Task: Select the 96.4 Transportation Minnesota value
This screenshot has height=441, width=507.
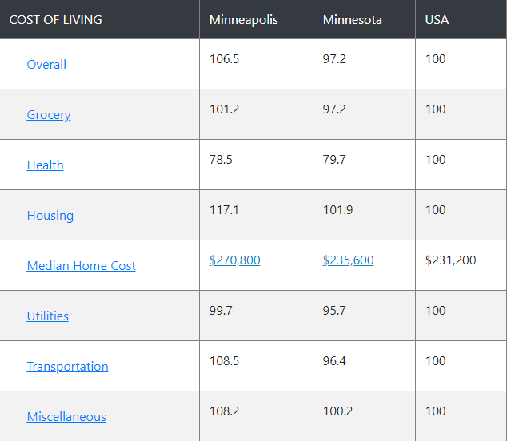Action: 334,361
